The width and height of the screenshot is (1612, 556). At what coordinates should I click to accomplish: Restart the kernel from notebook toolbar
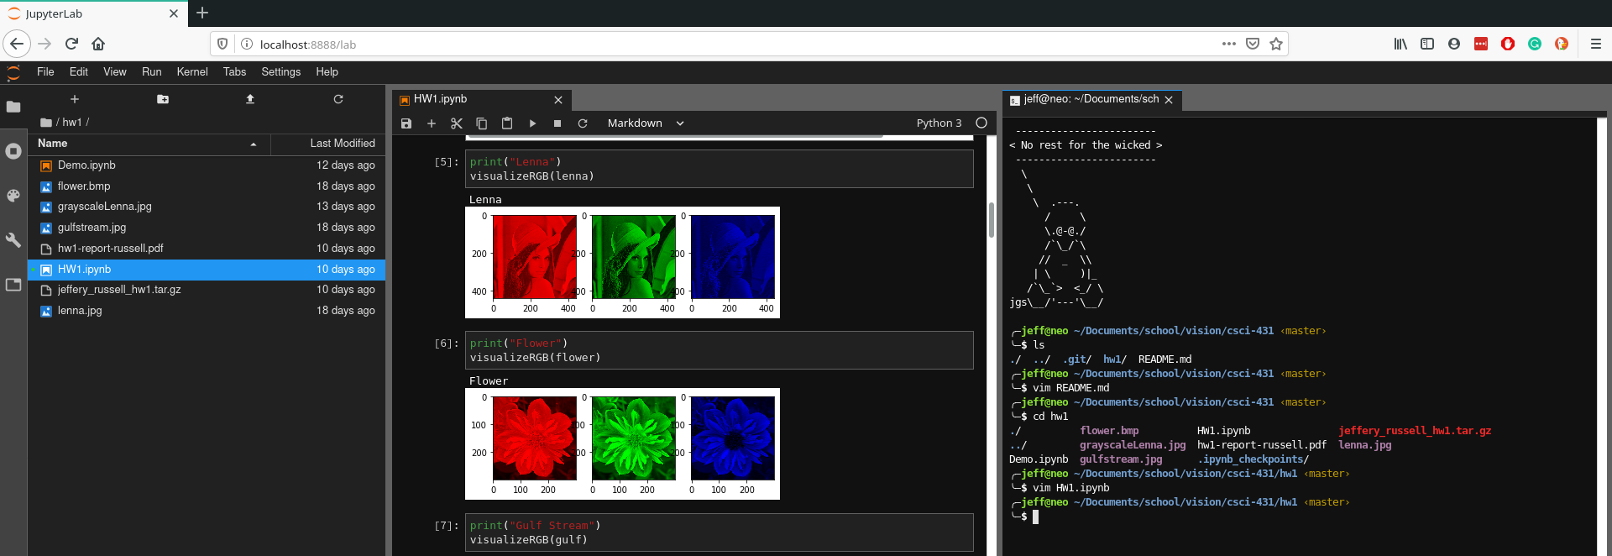click(583, 123)
